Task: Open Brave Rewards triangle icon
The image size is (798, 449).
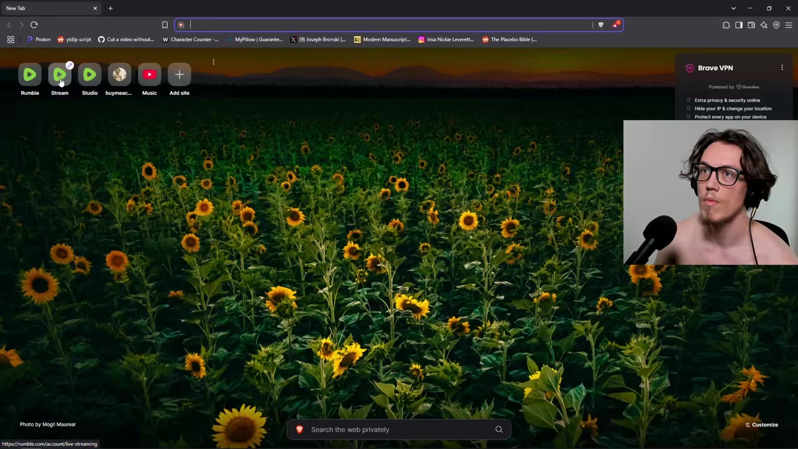Action: [616, 24]
